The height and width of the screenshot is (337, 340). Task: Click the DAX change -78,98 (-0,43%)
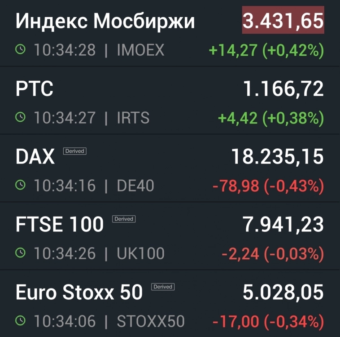(x=268, y=186)
